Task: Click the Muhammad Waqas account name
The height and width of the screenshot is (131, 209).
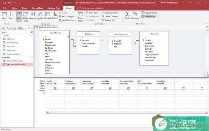Action: [x=169, y=3]
